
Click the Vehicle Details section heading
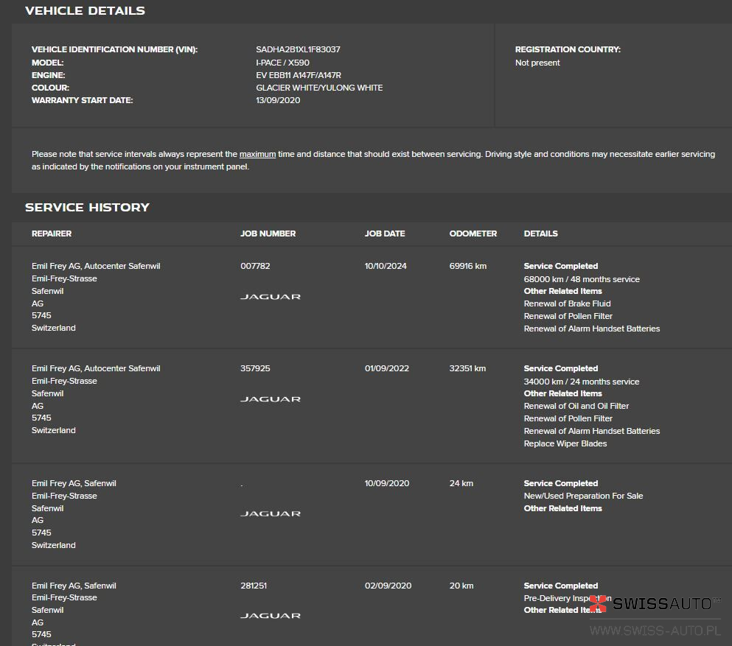85,11
